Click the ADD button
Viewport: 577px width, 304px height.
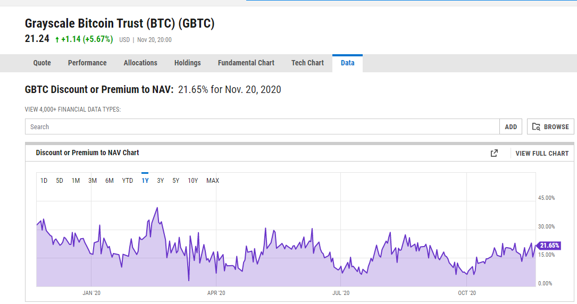511,127
